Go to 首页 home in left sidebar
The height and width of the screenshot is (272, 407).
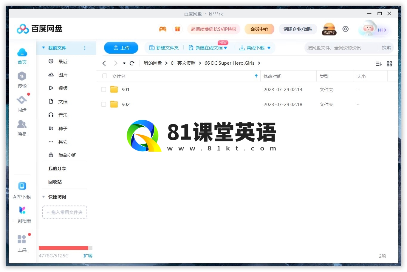click(x=22, y=56)
